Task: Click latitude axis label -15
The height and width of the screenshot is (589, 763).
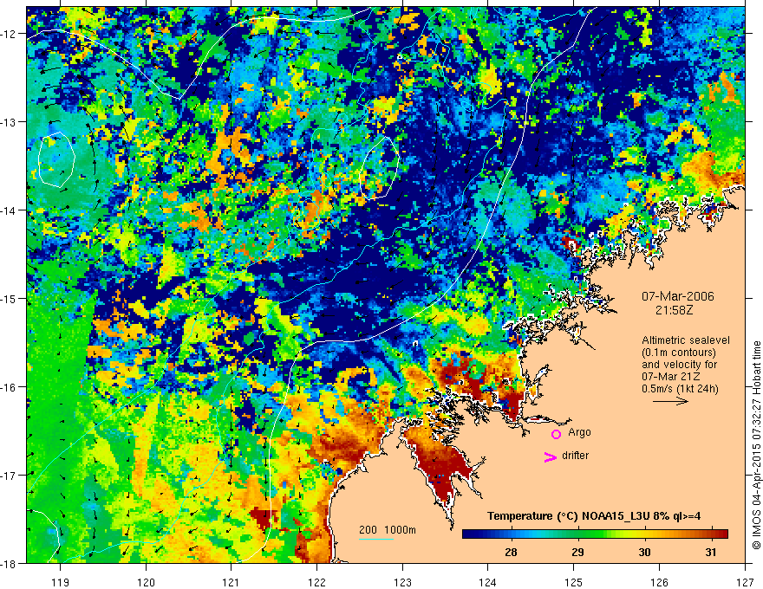Action: pyautogui.click(x=10, y=298)
